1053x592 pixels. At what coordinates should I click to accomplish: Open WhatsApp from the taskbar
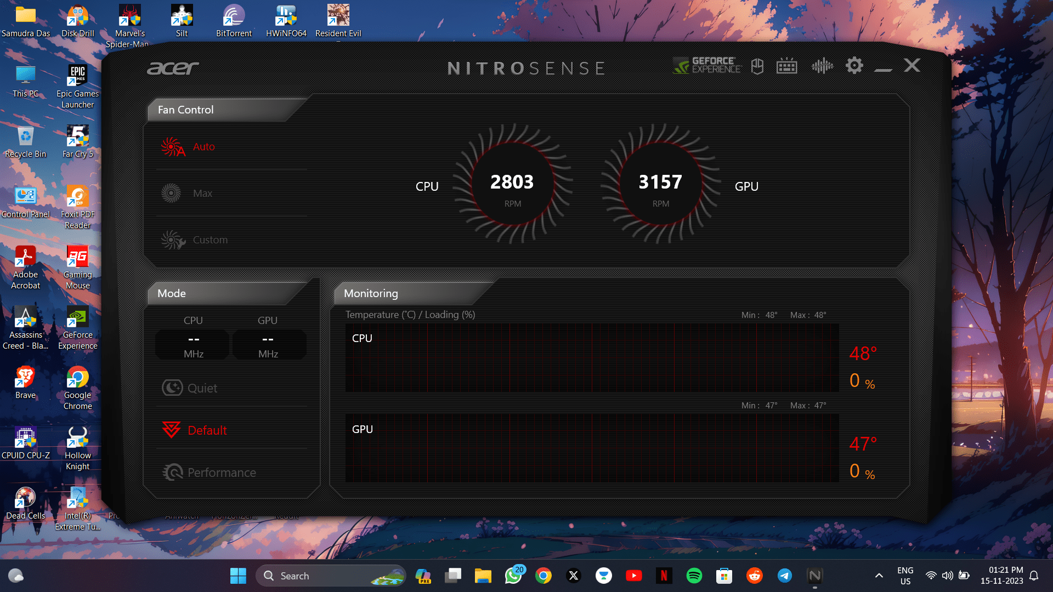point(513,576)
